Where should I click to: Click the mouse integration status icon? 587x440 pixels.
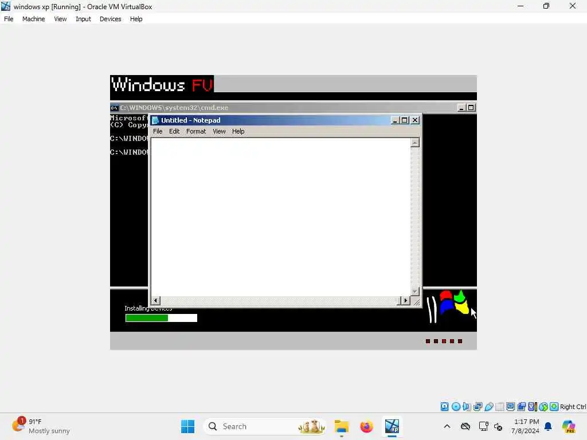coord(543,407)
